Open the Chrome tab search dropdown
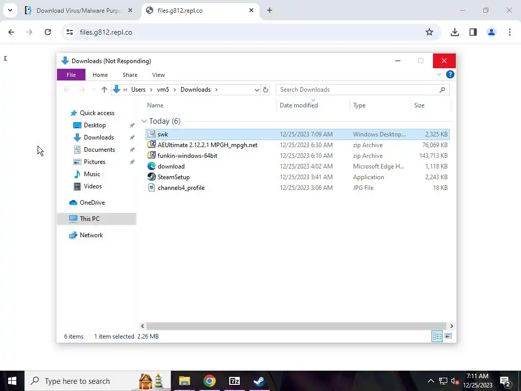 tap(10, 10)
